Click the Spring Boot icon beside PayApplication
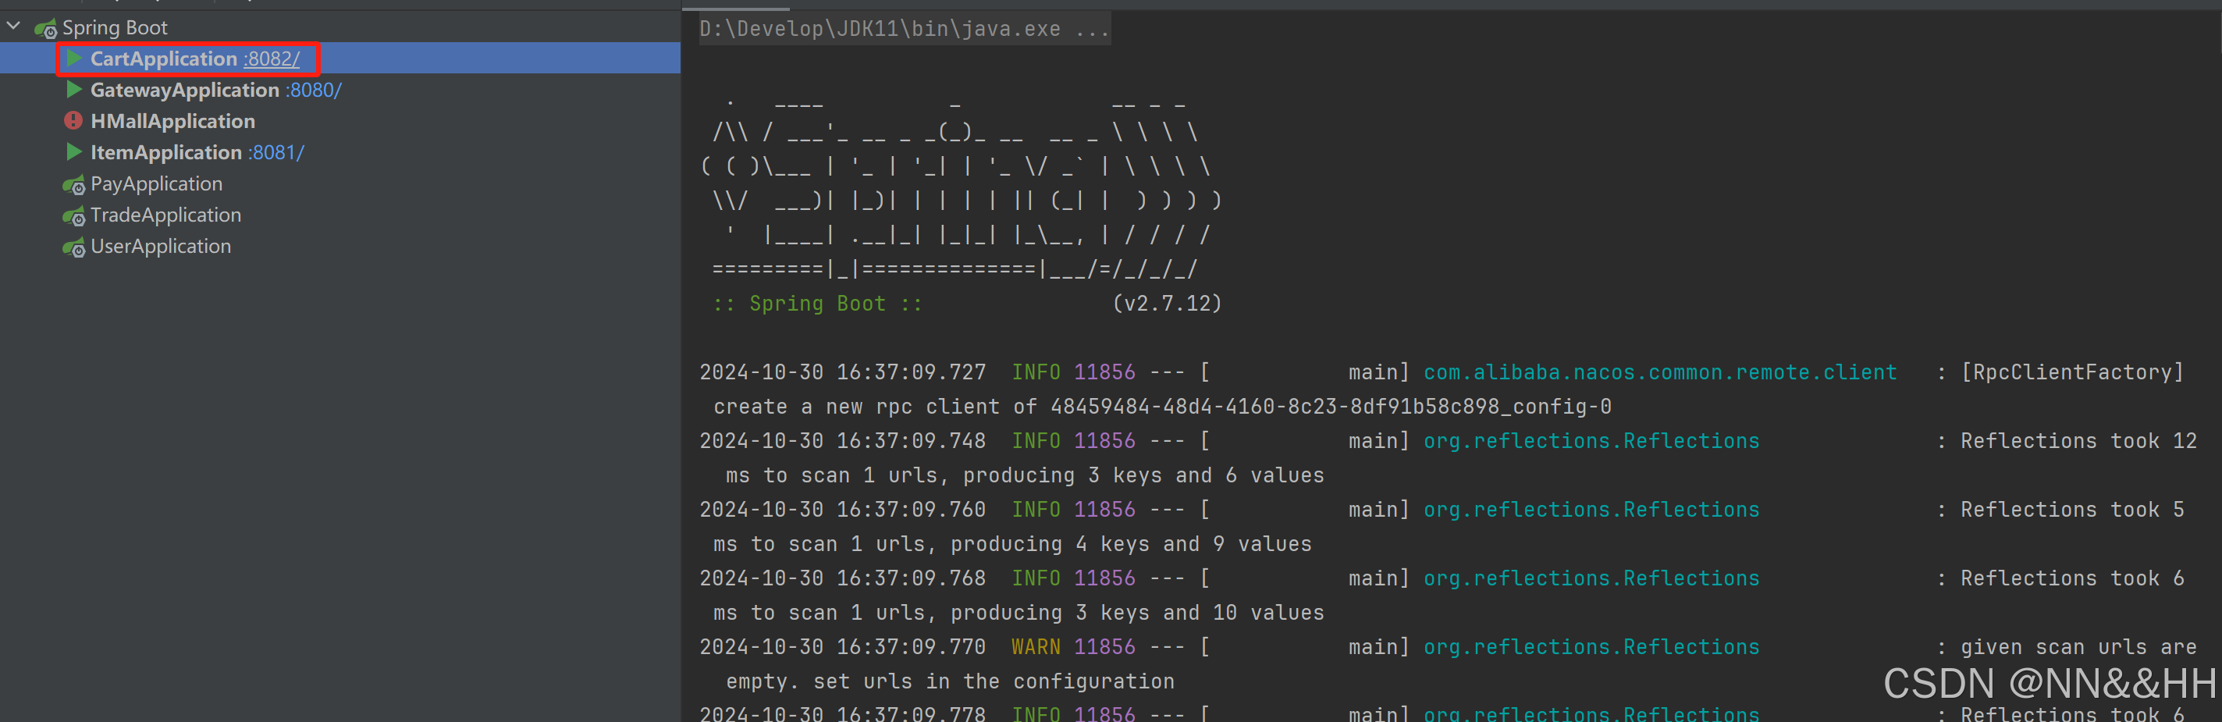The height and width of the screenshot is (722, 2222). click(x=74, y=183)
